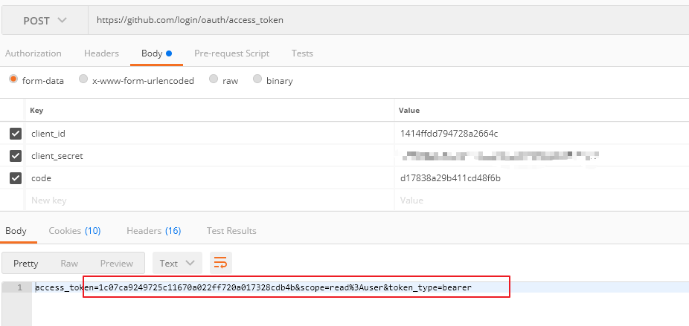Go to the Tests tab

(x=302, y=53)
